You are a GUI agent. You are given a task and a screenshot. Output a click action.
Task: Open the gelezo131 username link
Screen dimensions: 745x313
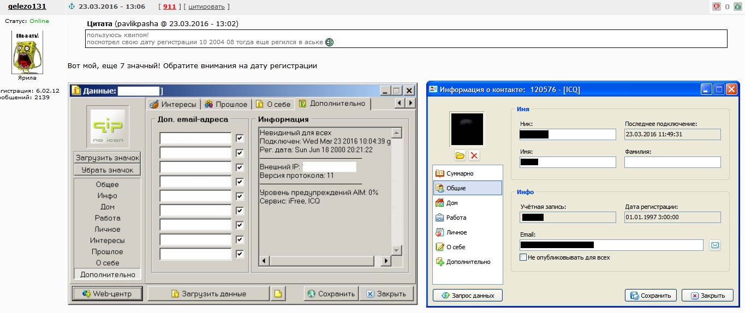pyautogui.click(x=27, y=7)
